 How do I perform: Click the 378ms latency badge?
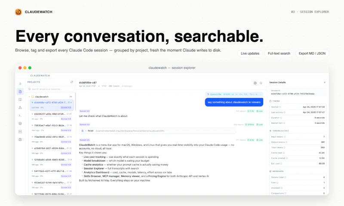click(x=250, y=125)
